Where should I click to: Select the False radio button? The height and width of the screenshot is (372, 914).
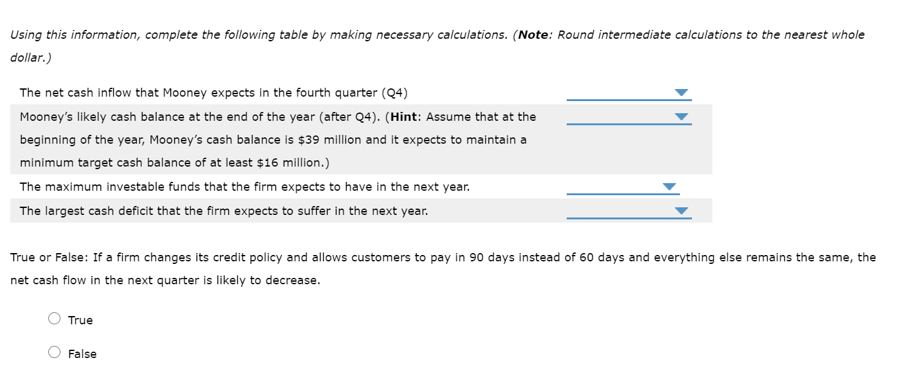(55, 352)
